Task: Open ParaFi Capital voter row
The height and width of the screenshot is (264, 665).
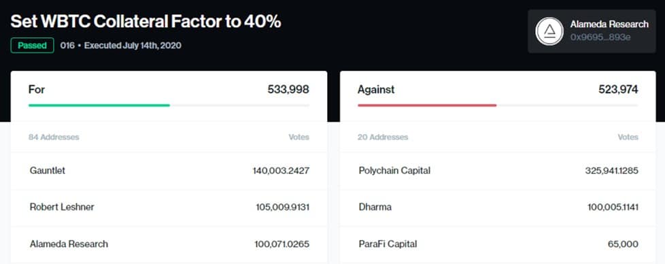Action: pyautogui.click(x=498, y=244)
